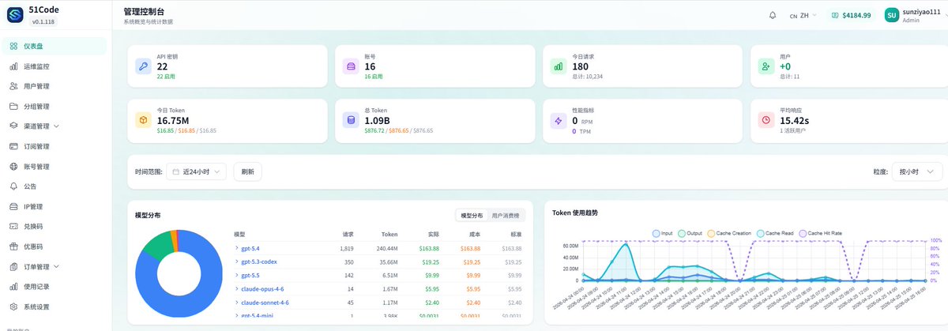Click the 仪表盘 grid icon
This screenshot has height=331, width=948.
(13, 47)
